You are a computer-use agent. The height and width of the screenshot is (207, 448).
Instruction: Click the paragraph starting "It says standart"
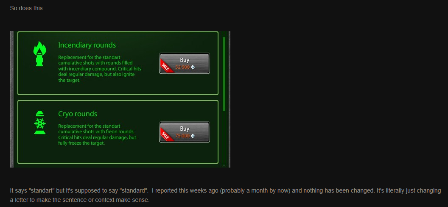point(225,195)
